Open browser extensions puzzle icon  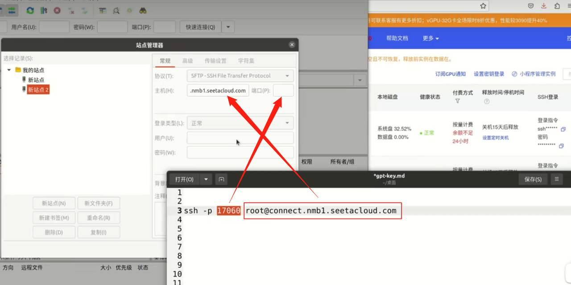[557, 6]
